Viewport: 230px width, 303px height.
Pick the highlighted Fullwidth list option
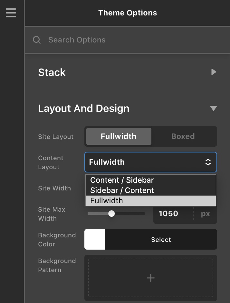pyautogui.click(x=106, y=201)
